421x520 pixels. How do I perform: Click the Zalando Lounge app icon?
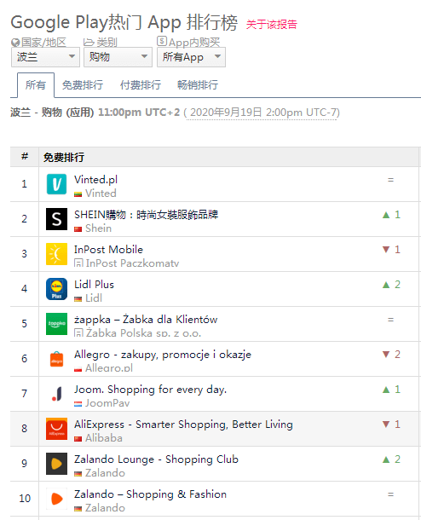coord(56,464)
